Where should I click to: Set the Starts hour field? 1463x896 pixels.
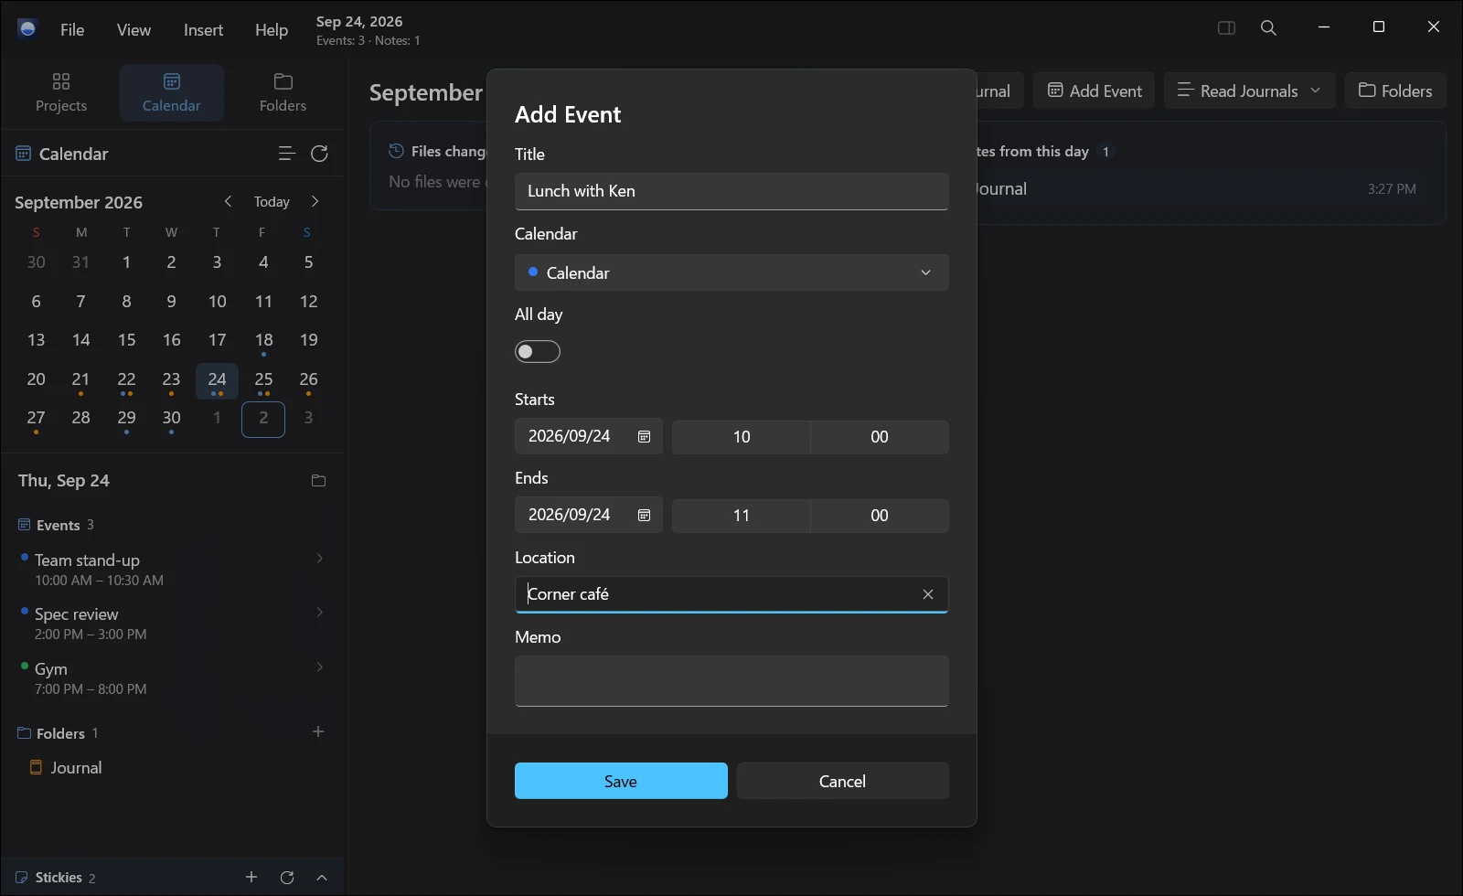click(x=742, y=437)
